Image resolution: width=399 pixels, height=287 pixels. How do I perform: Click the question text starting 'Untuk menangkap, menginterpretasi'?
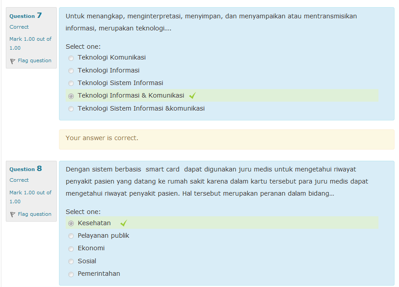click(211, 22)
